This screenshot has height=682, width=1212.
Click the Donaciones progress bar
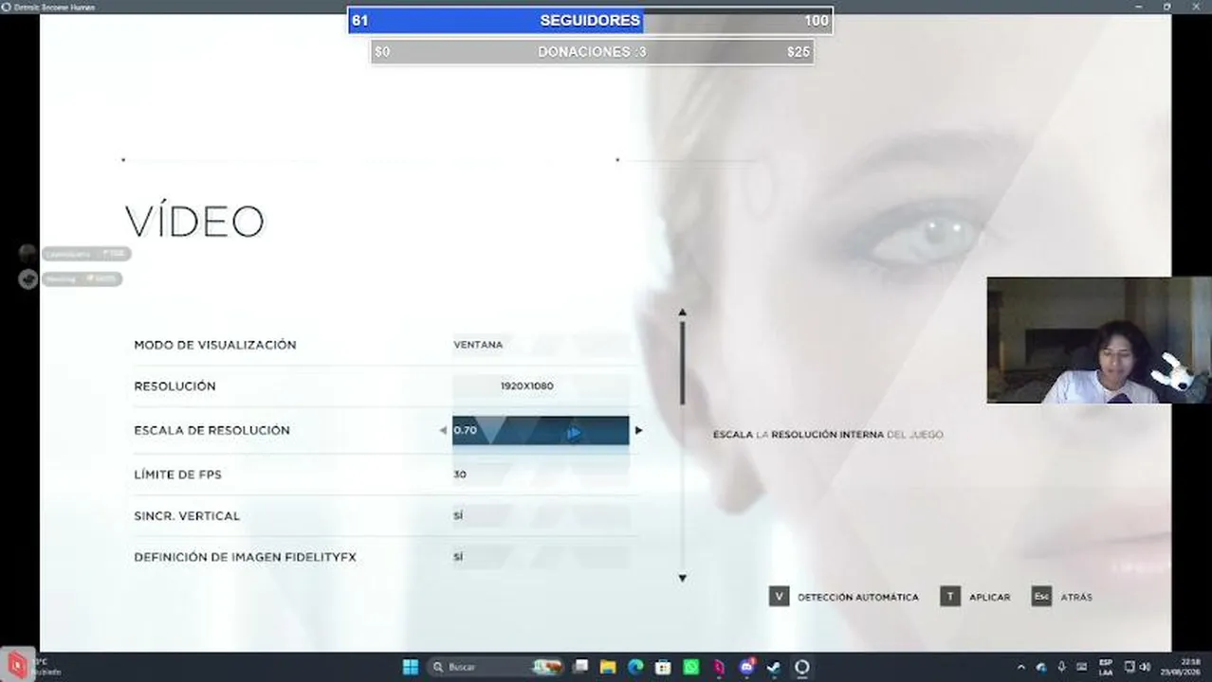pos(592,52)
